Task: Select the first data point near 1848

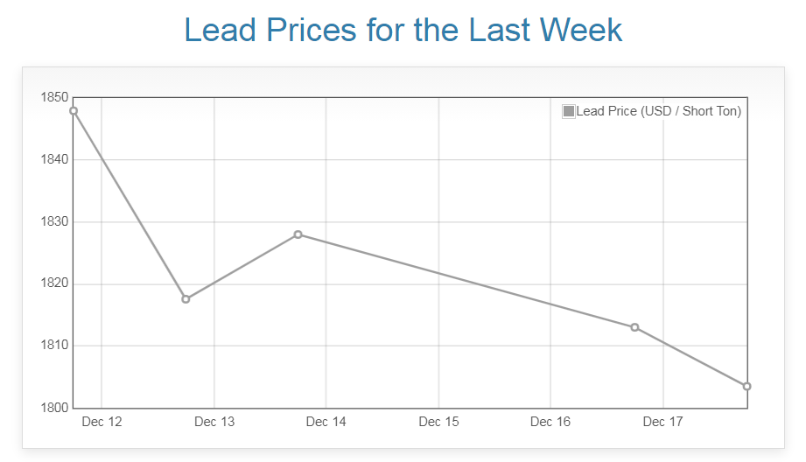Action: tap(74, 111)
